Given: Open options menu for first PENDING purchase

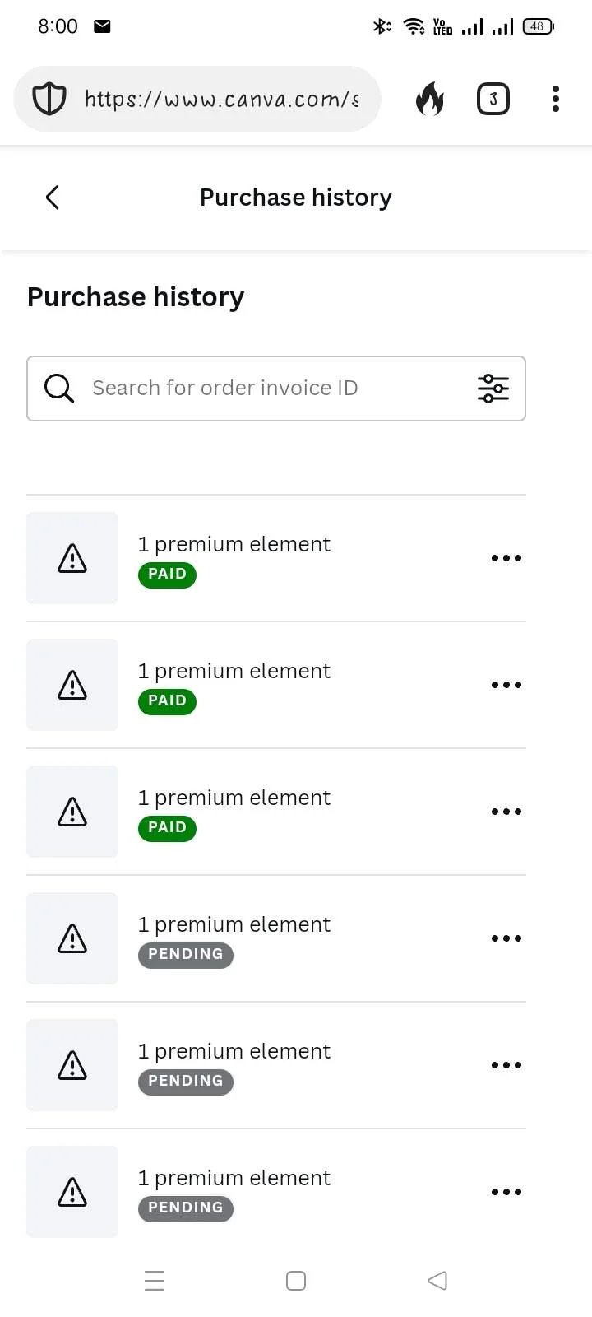Looking at the screenshot, I should (506, 938).
